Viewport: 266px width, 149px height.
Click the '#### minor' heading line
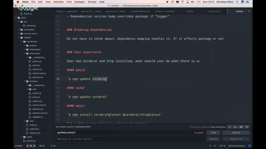(x=76, y=88)
